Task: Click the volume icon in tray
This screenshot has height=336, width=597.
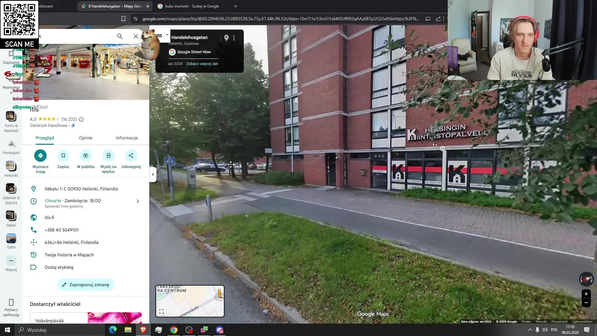Action: [544, 330]
